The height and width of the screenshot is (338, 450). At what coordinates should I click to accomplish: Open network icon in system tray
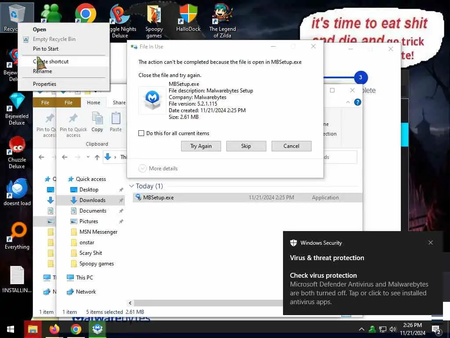[x=383, y=329]
